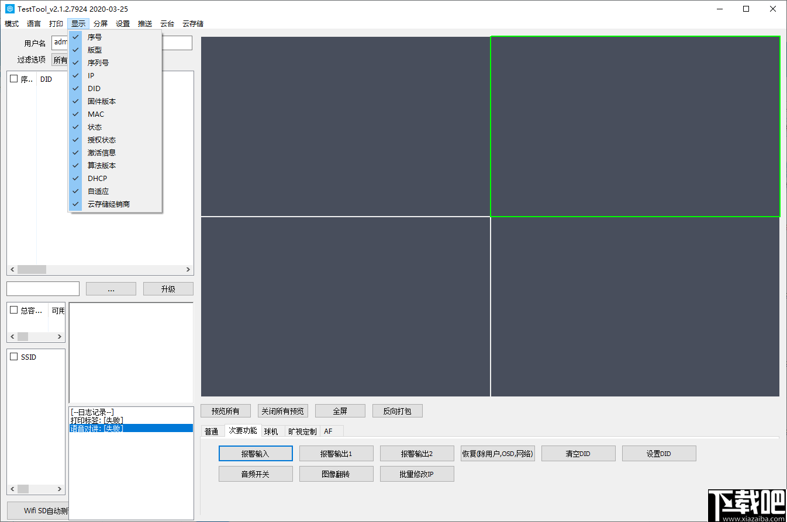Select the 语音对讲 failed log entry
Image resolution: width=787 pixels, height=522 pixels.
(x=97, y=427)
